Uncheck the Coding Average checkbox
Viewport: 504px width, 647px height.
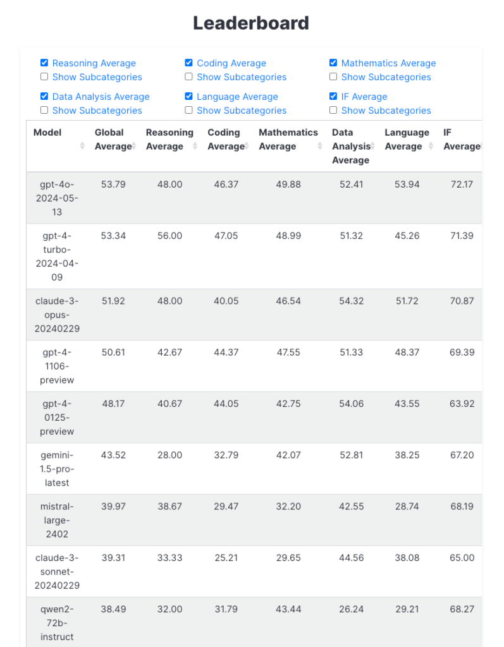[x=188, y=63]
